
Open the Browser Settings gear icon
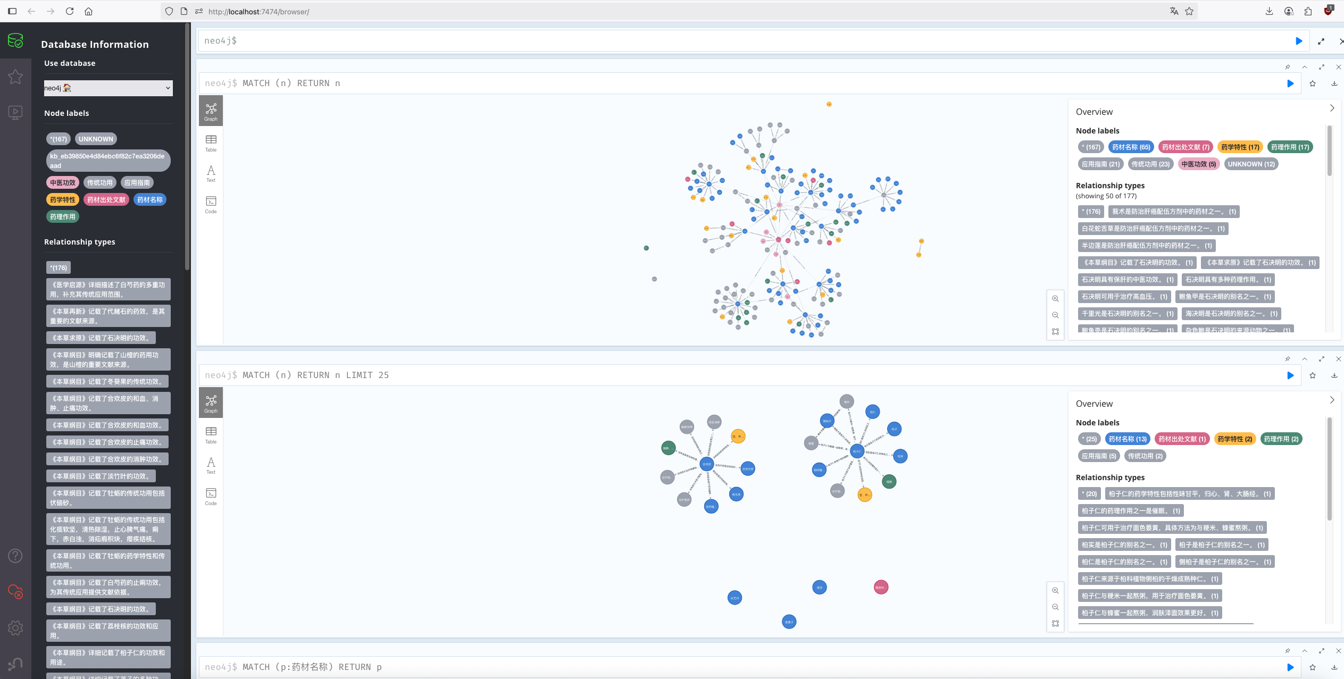click(15, 627)
